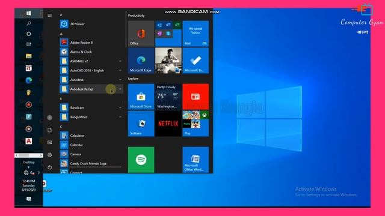Open Calendar from app list
385x216 pixels.
click(x=91, y=145)
